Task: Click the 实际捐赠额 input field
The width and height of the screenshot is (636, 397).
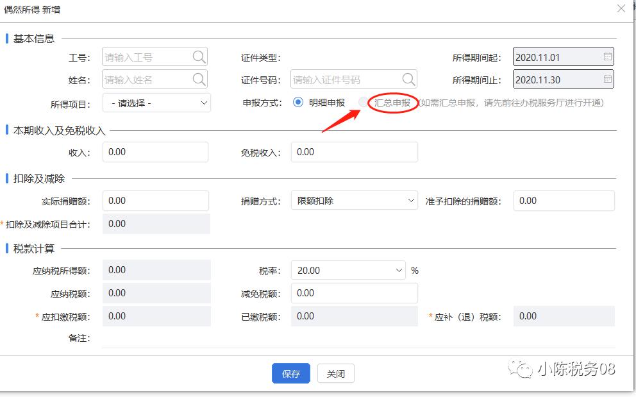Action: pos(156,200)
